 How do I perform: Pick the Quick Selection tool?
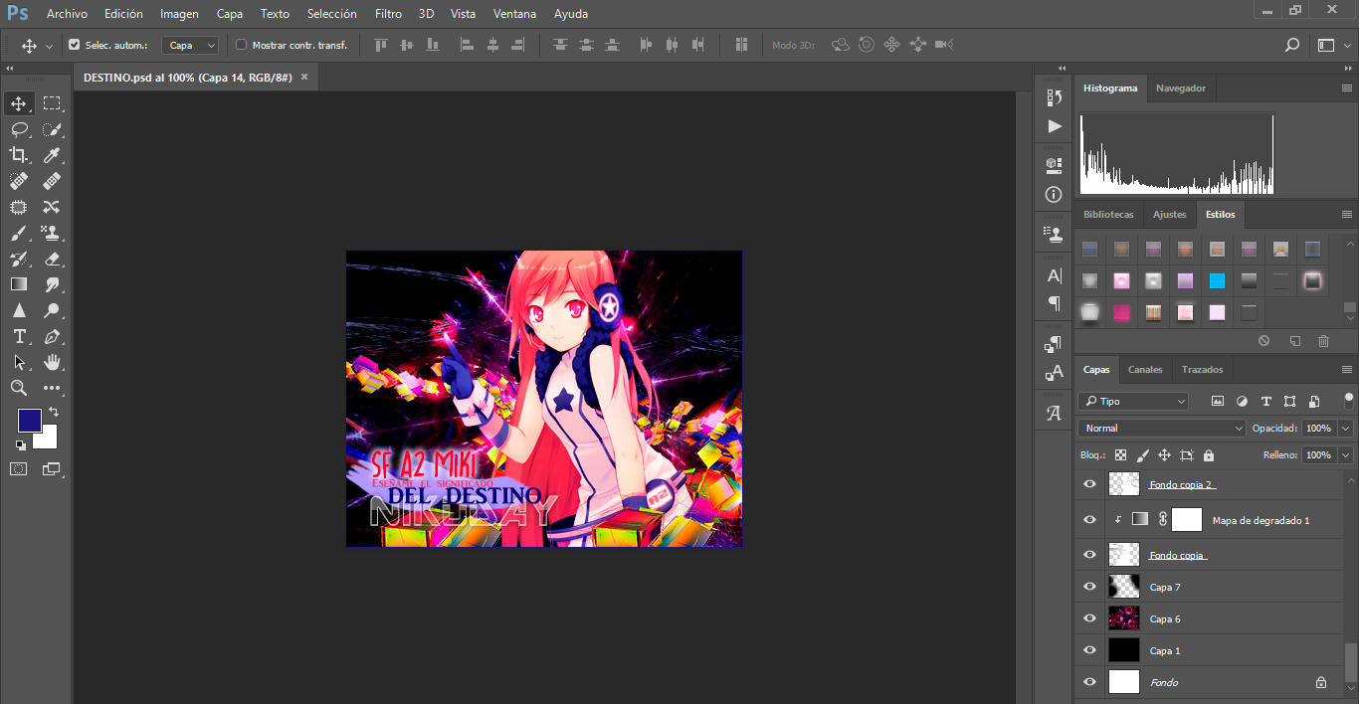(x=52, y=129)
